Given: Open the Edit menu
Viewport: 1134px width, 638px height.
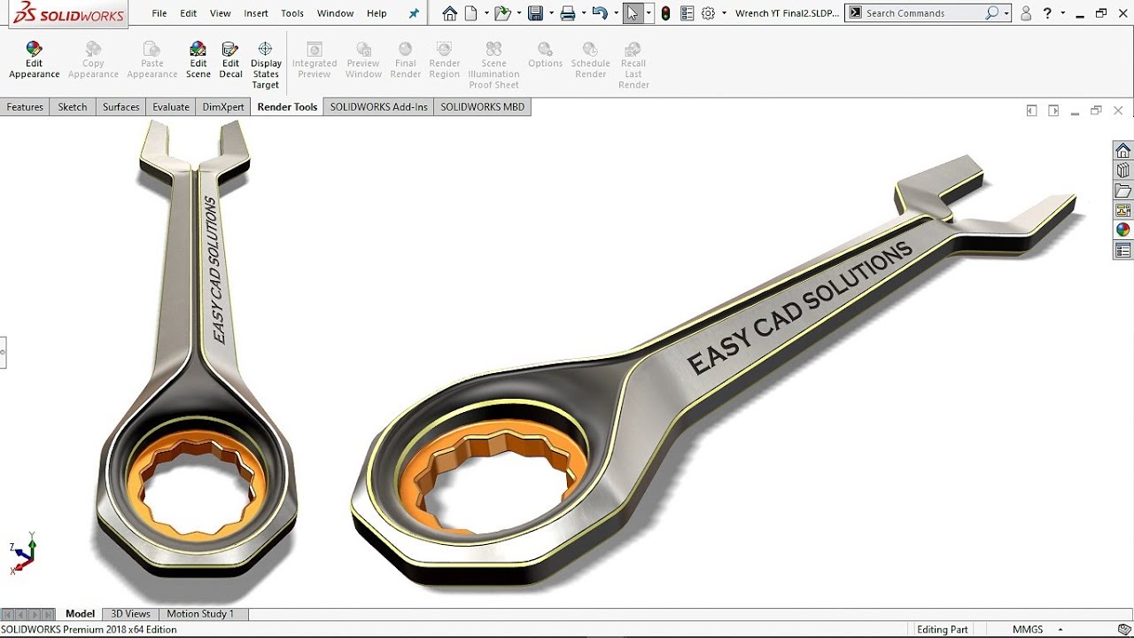Looking at the screenshot, I should [x=189, y=13].
